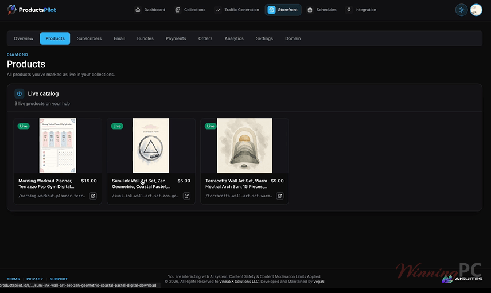This screenshot has width=491, height=293.
Task: Click the Schedules calendar icon
Action: pyautogui.click(x=310, y=10)
